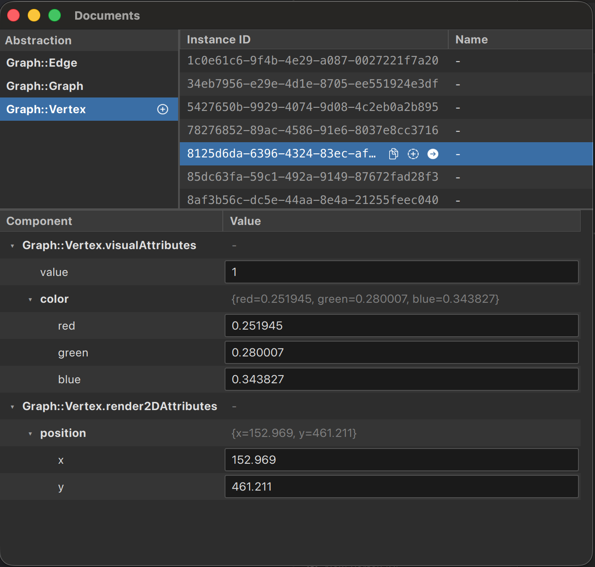Click the value input field showing 1
595x567 pixels.
pos(401,272)
